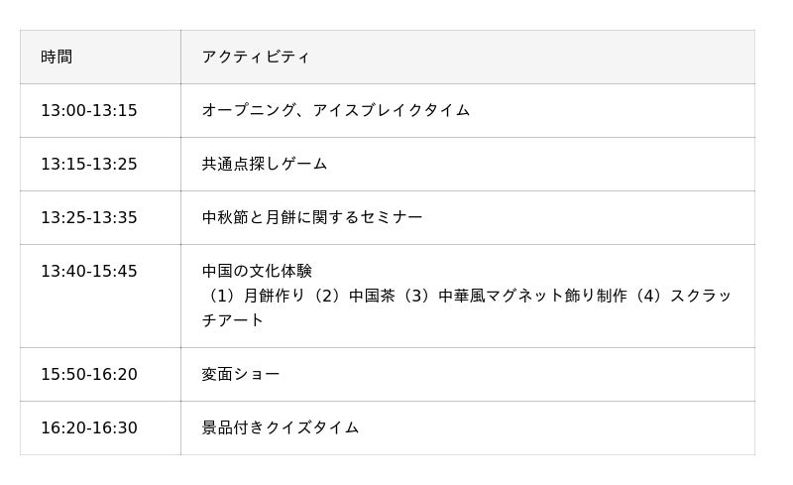Select the 15:50-16:20 time cell
Screen dimensions: 793x485
(89, 374)
